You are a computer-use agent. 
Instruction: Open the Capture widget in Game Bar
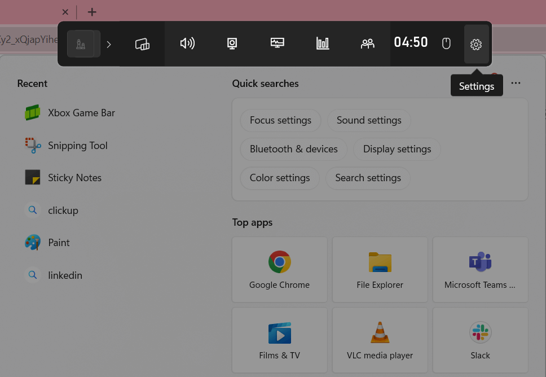232,43
